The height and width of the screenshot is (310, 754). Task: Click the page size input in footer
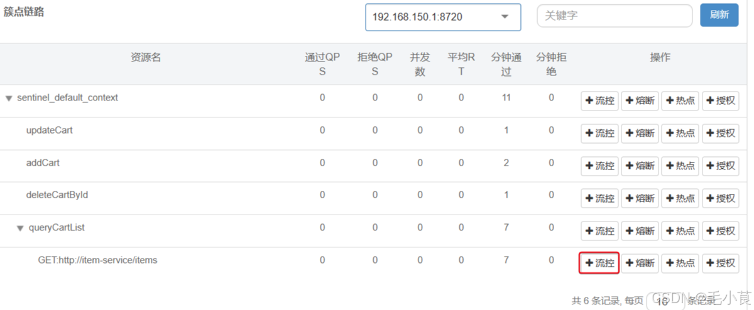tap(665, 301)
